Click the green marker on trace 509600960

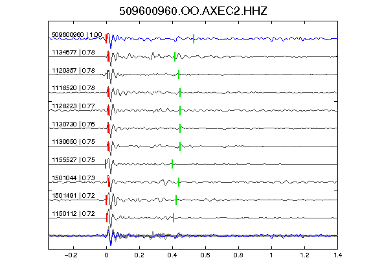(x=194, y=39)
